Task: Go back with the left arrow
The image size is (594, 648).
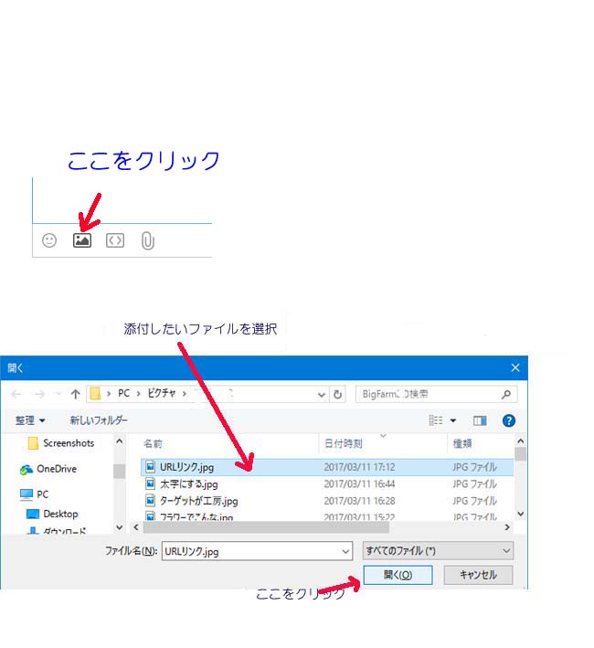Action: coord(16,394)
